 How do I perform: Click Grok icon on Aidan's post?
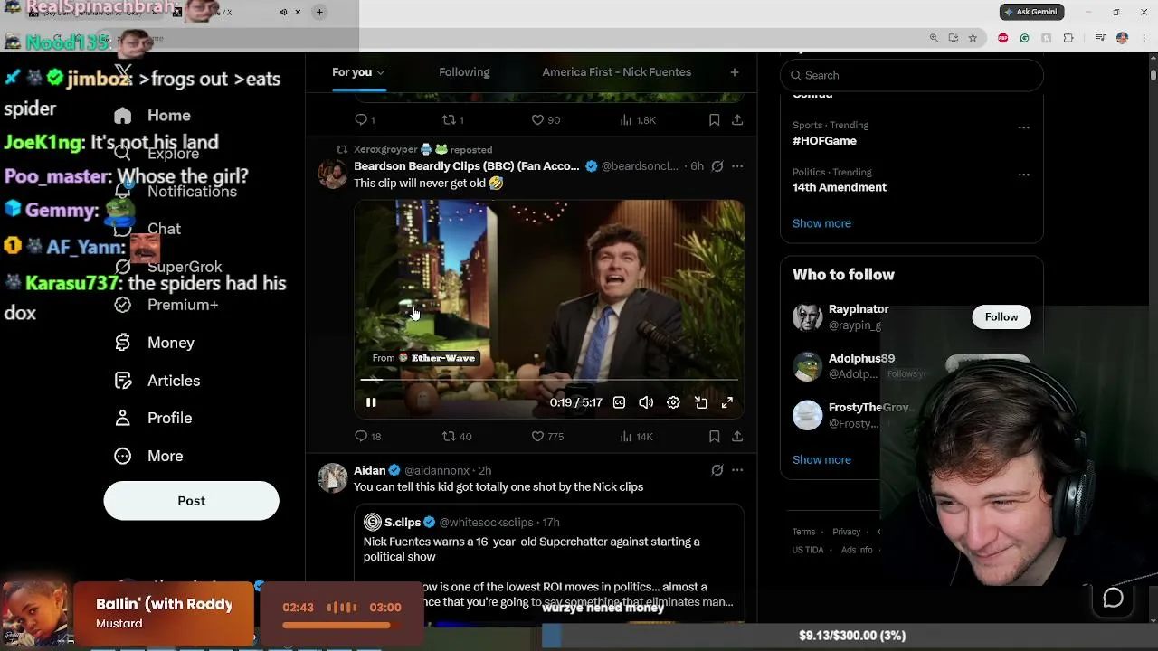717,470
